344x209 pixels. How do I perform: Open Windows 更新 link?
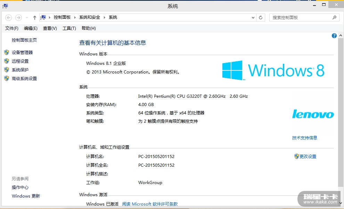[x=26, y=196]
